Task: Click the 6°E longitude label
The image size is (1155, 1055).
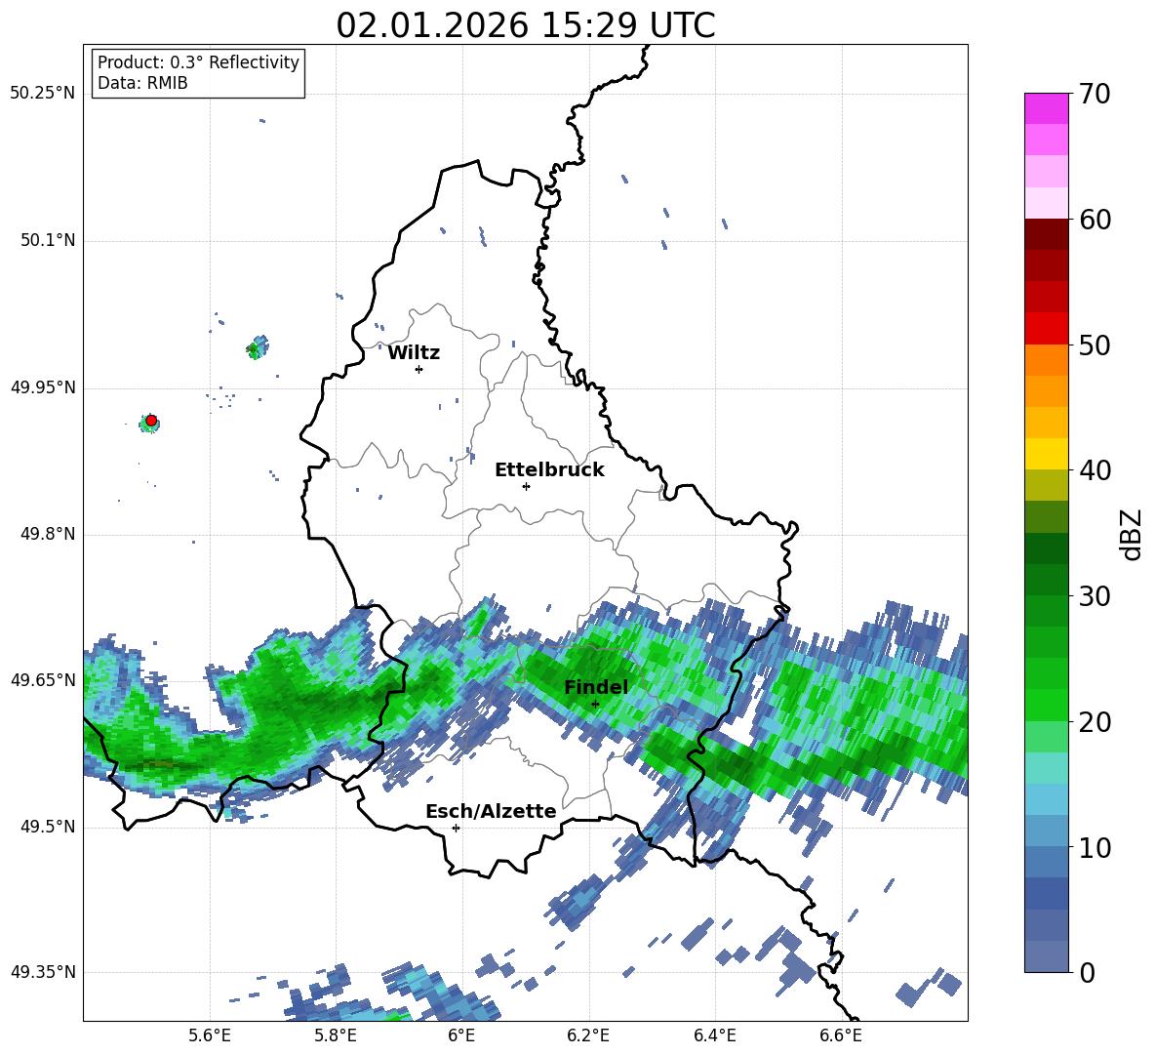Action: [461, 1035]
